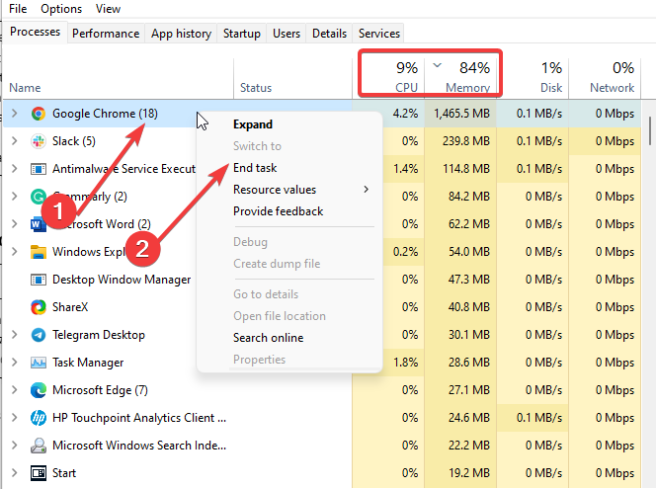656x489 pixels.
Task: Select the ShareX app icon
Action: point(39,307)
